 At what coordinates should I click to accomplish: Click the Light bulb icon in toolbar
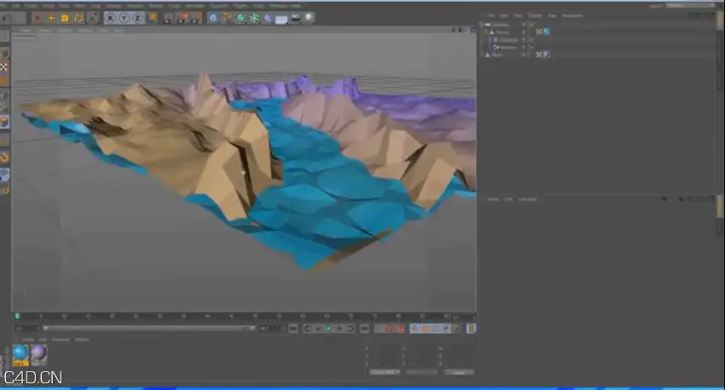coord(309,18)
